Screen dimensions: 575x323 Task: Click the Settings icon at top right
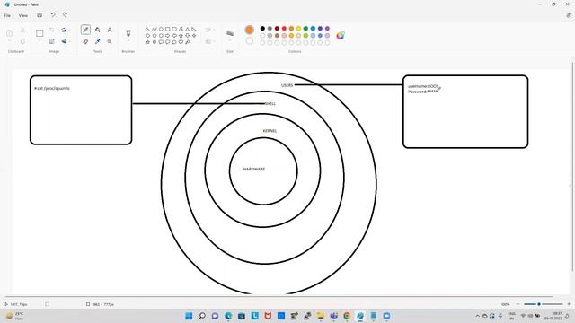click(569, 15)
